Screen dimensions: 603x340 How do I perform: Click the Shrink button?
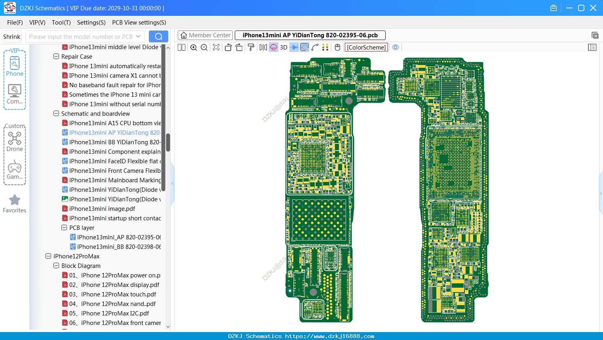[x=12, y=36]
